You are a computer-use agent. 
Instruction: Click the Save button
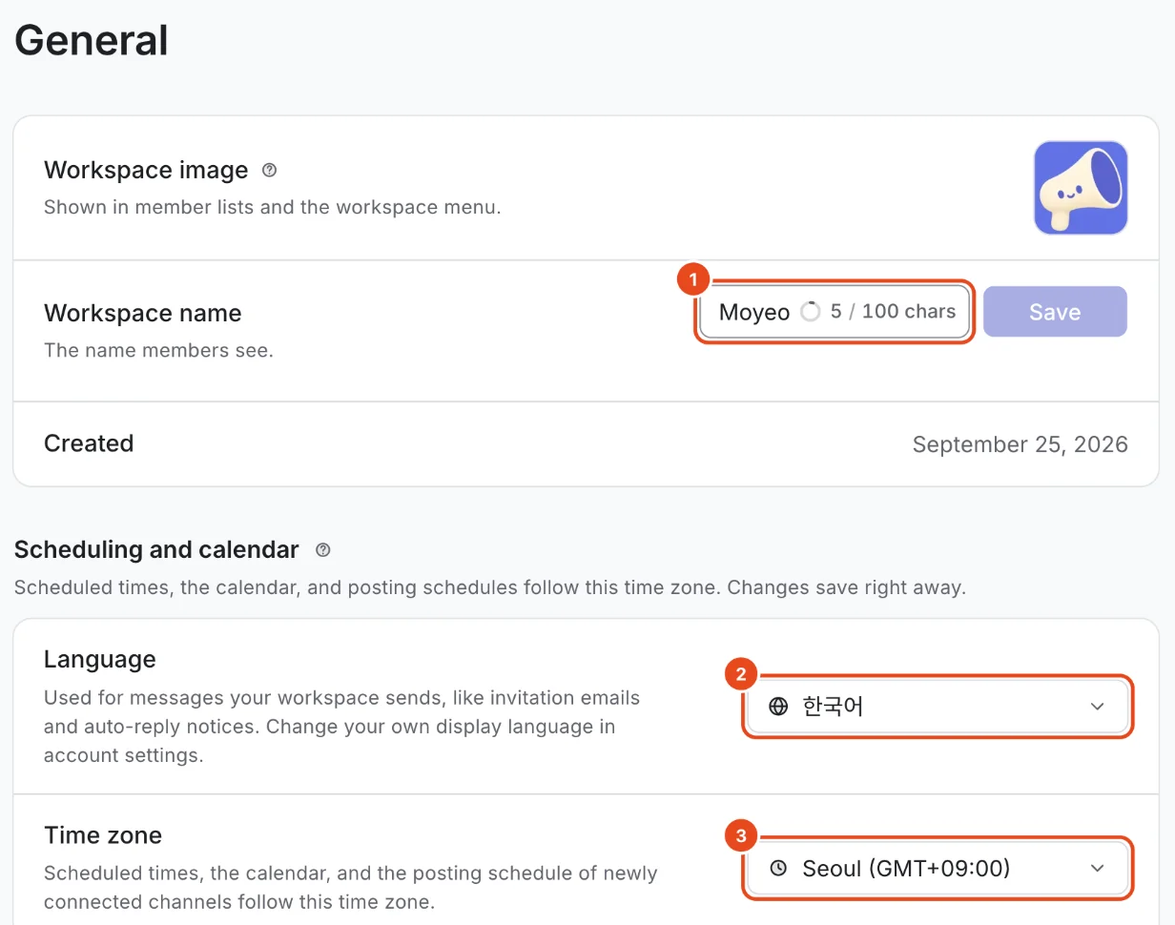point(1055,312)
